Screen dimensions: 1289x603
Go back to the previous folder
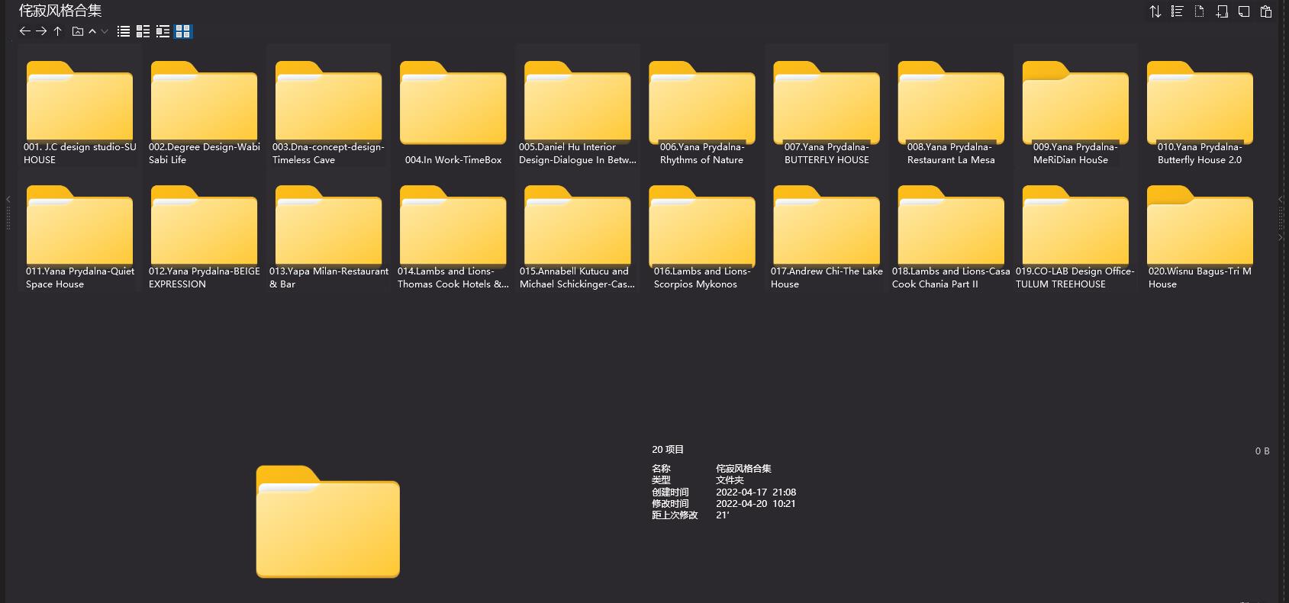[24, 31]
